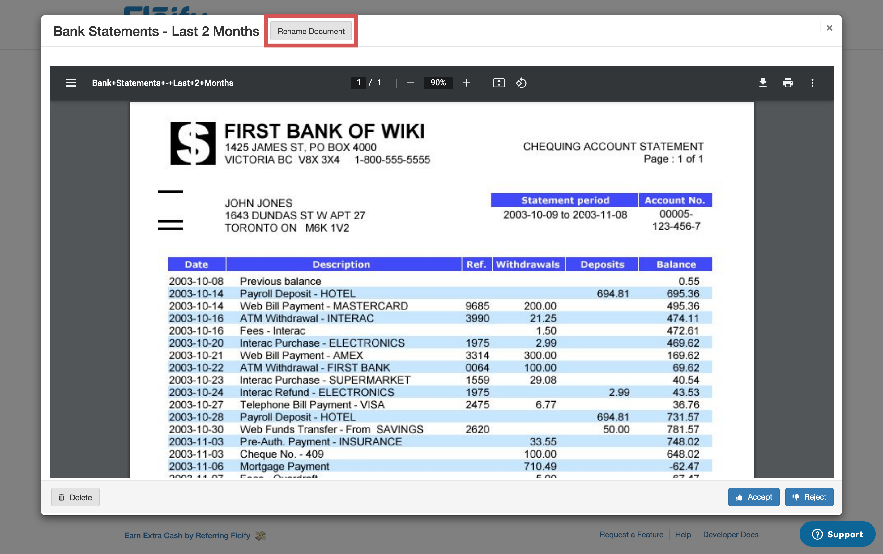
Task: Edit the current page number field
Action: coord(358,83)
